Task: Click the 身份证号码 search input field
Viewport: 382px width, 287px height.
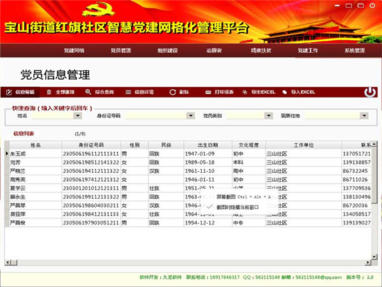Action: tap(156, 115)
